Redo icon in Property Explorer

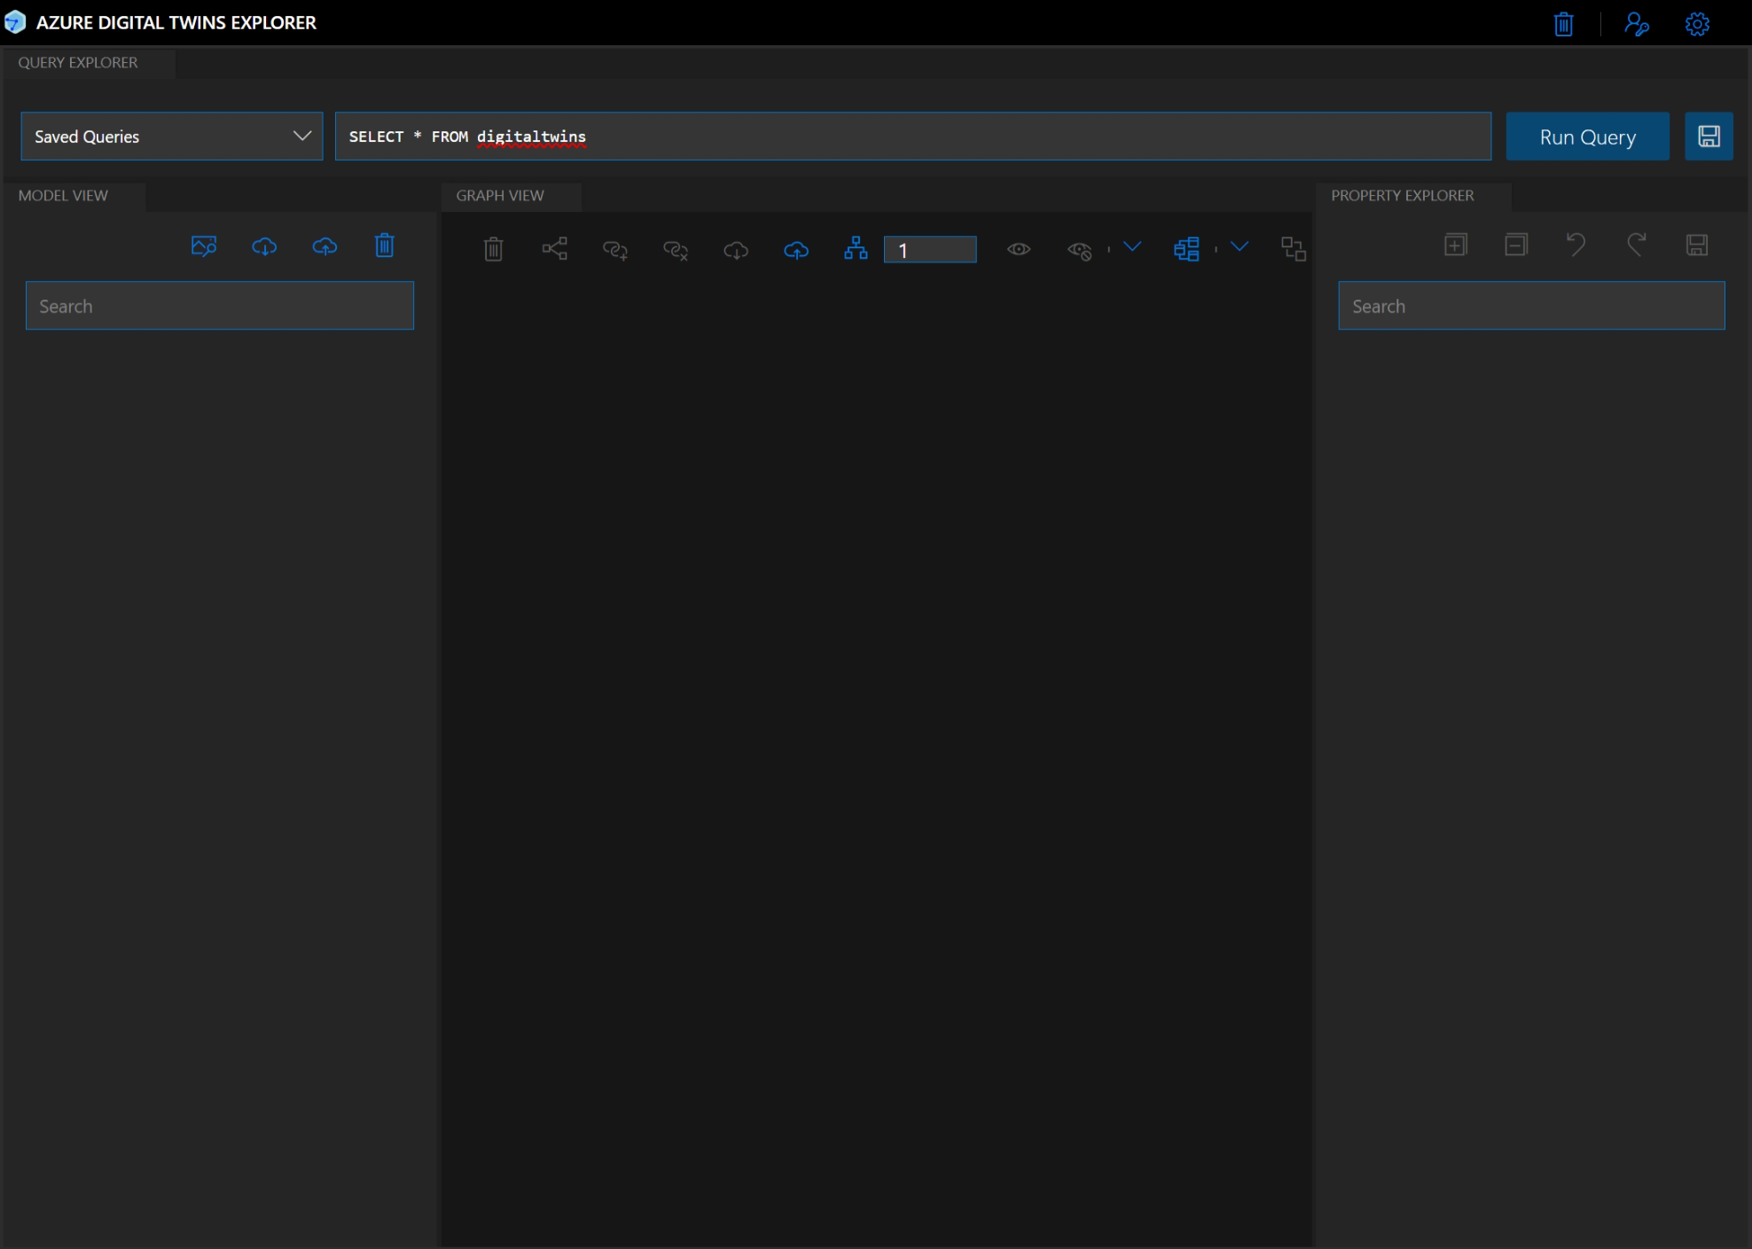pyautogui.click(x=1636, y=245)
